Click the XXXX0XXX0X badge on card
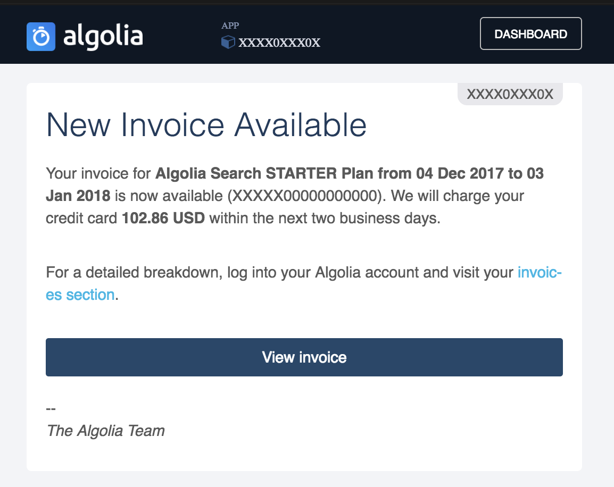The height and width of the screenshot is (487, 614). click(x=510, y=94)
